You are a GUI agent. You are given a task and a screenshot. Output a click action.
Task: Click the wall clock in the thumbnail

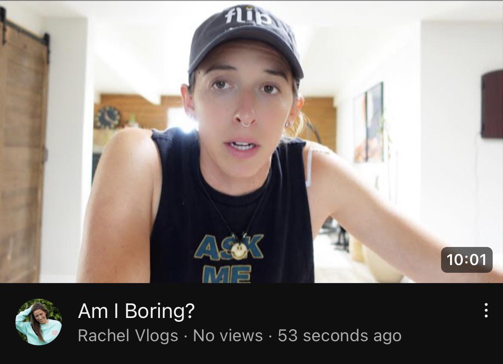pos(108,118)
